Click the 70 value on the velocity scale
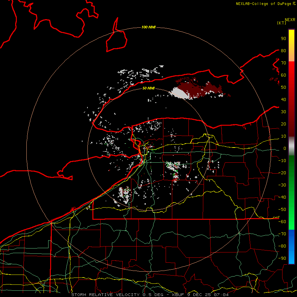 283,63
